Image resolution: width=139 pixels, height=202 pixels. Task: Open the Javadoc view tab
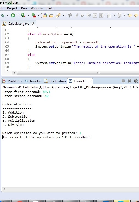[33, 81]
